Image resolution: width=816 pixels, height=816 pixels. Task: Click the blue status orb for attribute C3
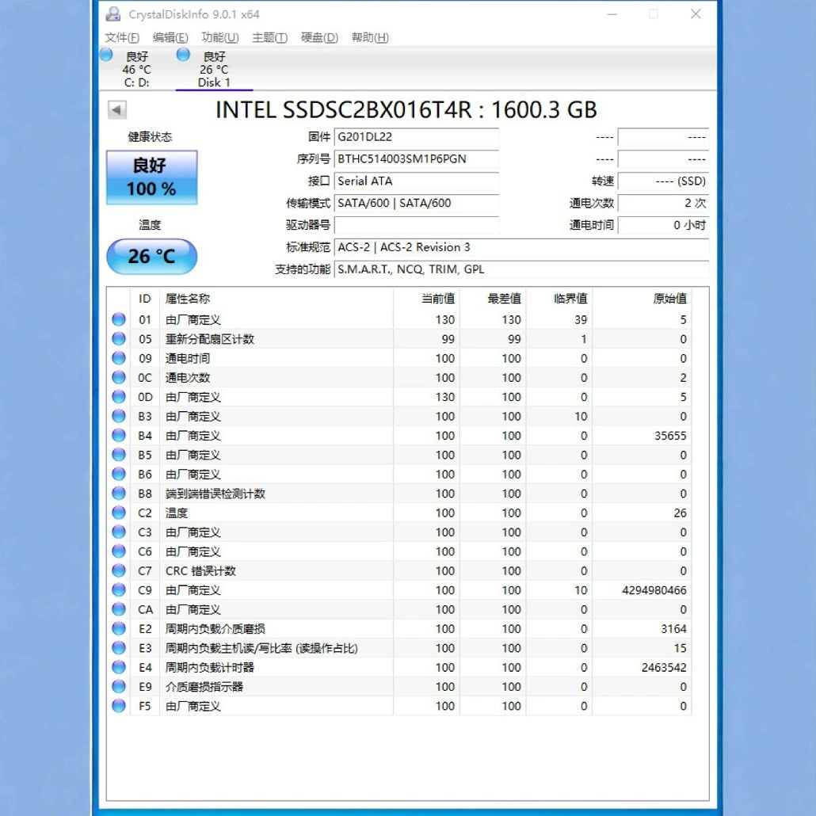[119, 532]
